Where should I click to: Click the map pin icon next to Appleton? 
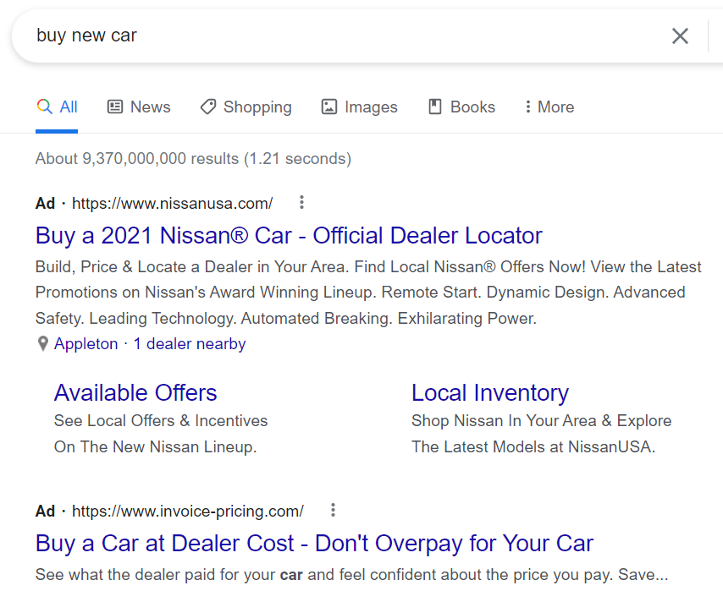click(43, 343)
